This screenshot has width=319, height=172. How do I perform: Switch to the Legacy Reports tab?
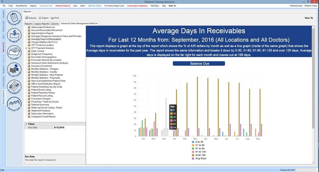pos(42,24)
